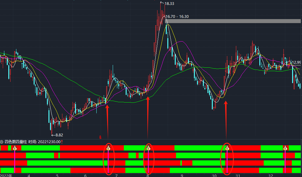Click the 时间: 20221230.00 value text
This screenshot has height=177, width=302.
(x=44, y=142)
